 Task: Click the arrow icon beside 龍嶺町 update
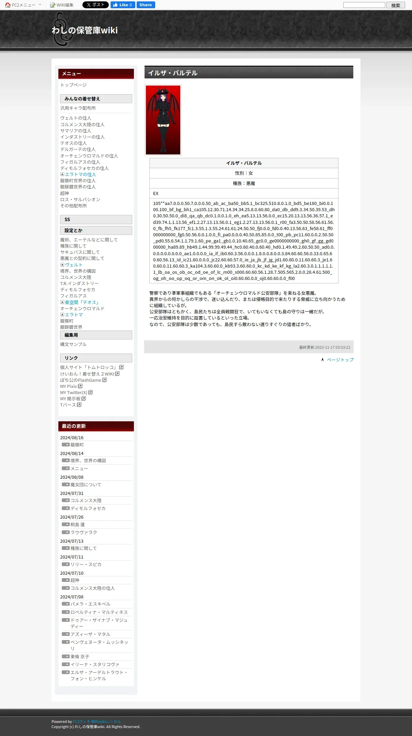click(x=66, y=445)
